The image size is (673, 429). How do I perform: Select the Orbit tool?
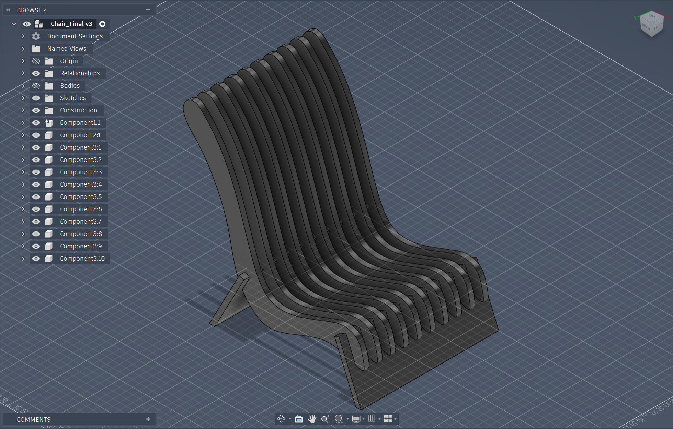[x=281, y=419]
